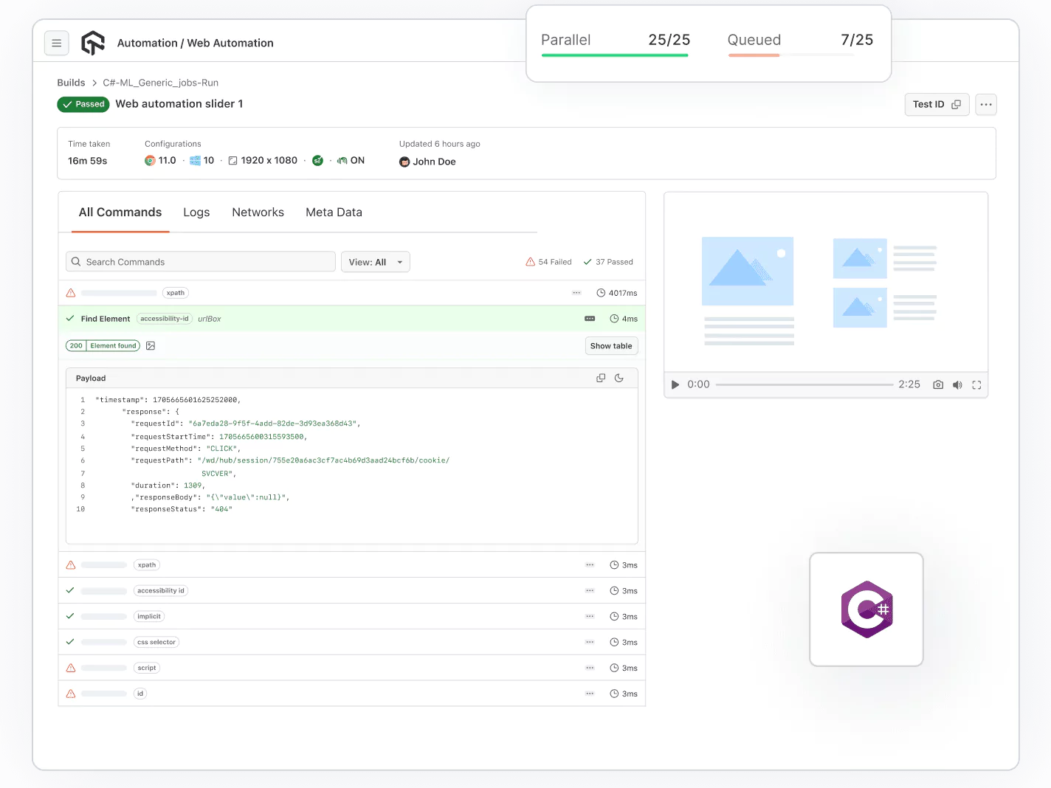Open the navigation hamburger menu
Viewport: 1051px width, 788px height.
point(57,43)
